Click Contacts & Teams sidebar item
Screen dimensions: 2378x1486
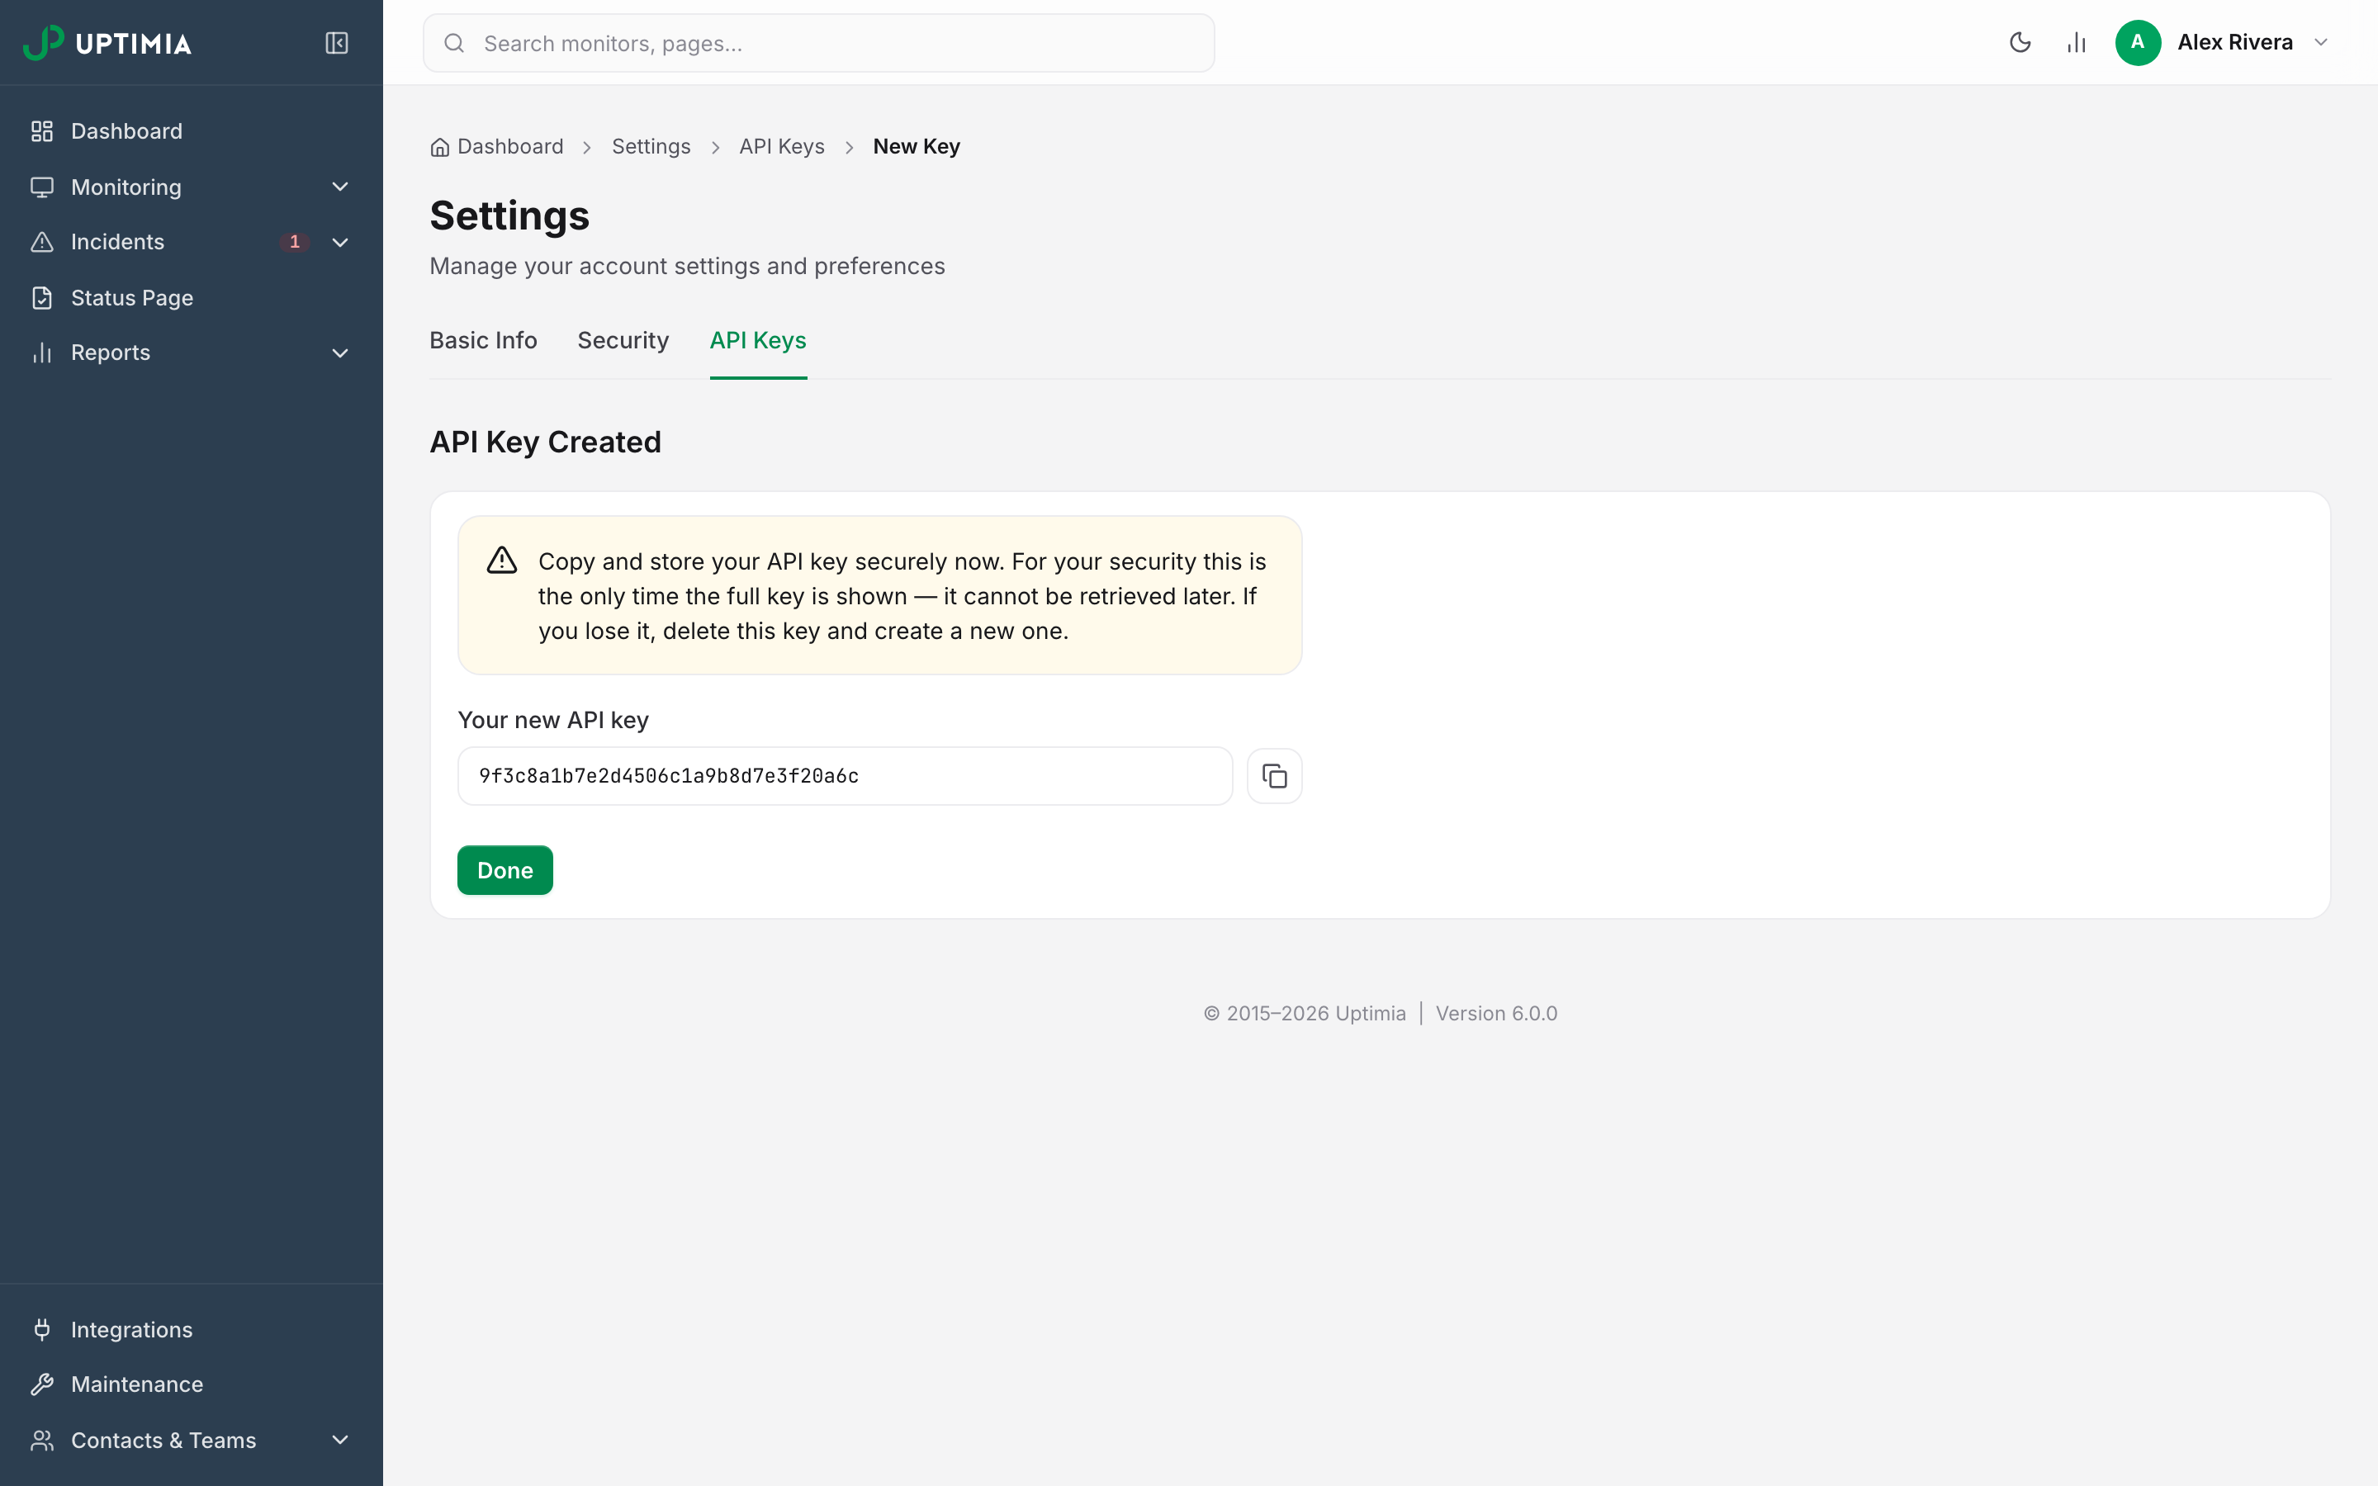pyautogui.click(x=192, y=1441)
